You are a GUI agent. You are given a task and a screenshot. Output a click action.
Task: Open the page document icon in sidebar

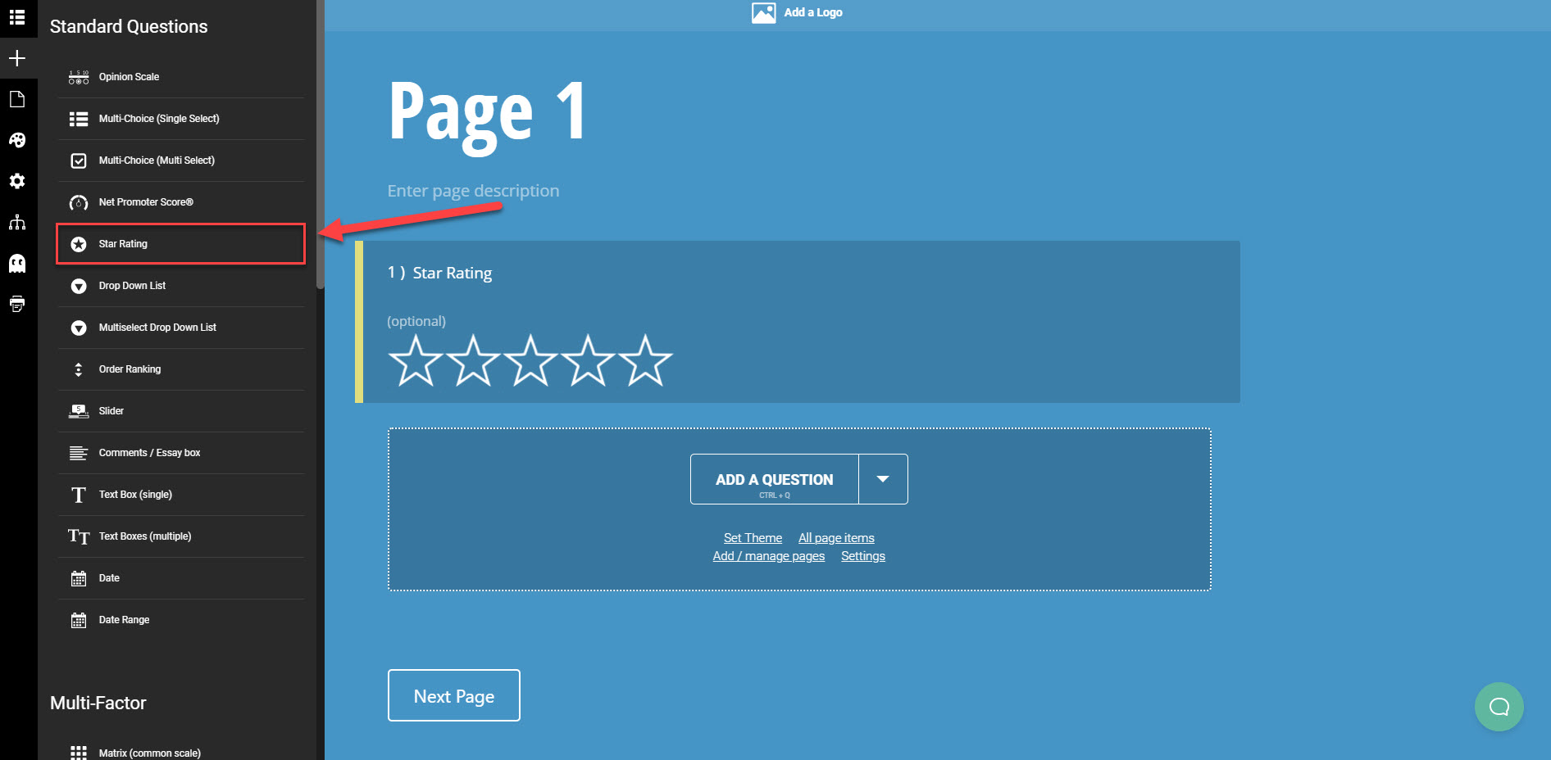[17, 98]
